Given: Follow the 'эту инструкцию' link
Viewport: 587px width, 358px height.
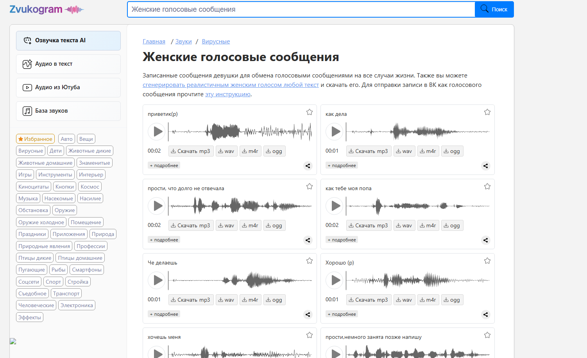Looking at the screenshot, I should pyautogui.click(x=228, y=94).
